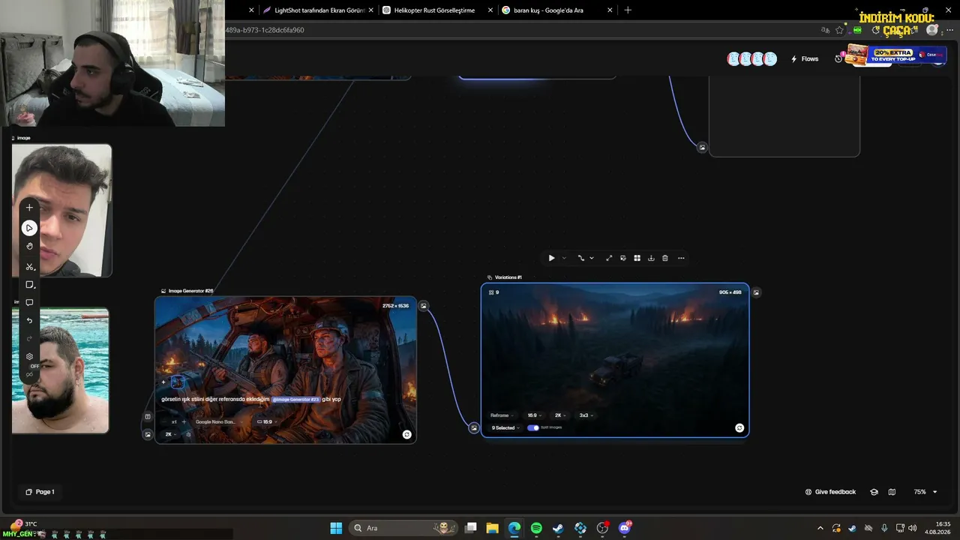Expand the node to fullscreen via arrows icon
Screen dimensions: 960x540
pyautogui.click(x=609, y=258)
